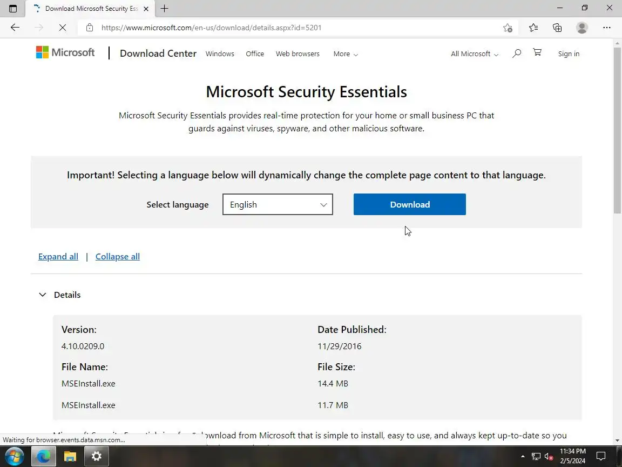The height and width of the screenshot is (467, 622).
Task: Click the Microsoft logo
Action: (65, 52)
